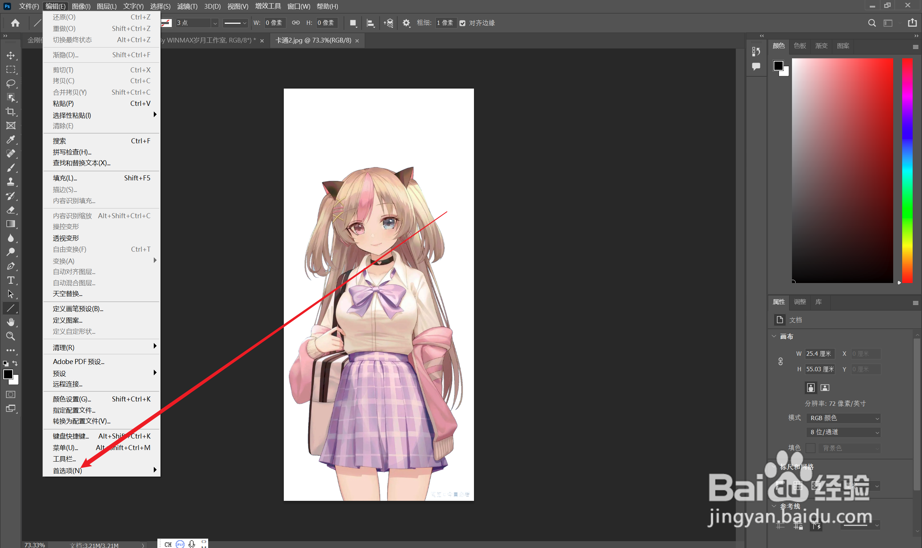Choose 键盘快捷键... from the Edit menu
Viewport: 922px width, 548px height.
102,436
